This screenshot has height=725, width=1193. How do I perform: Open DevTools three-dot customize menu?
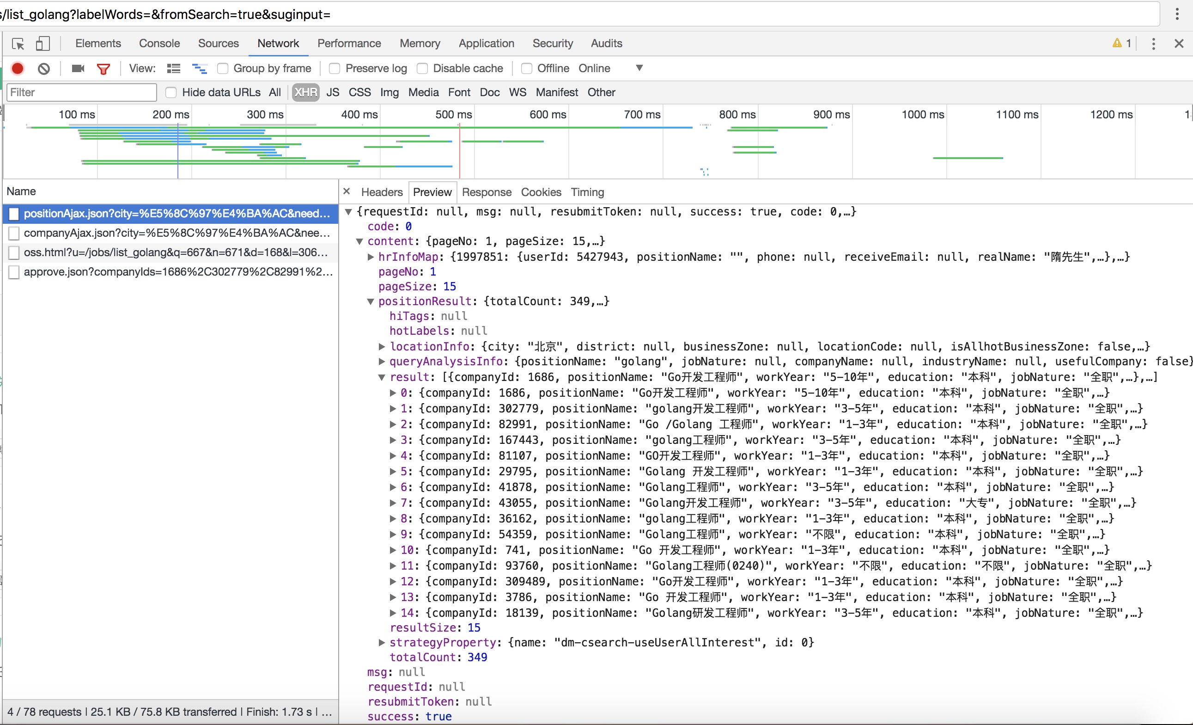click(x=1153, y=44)
